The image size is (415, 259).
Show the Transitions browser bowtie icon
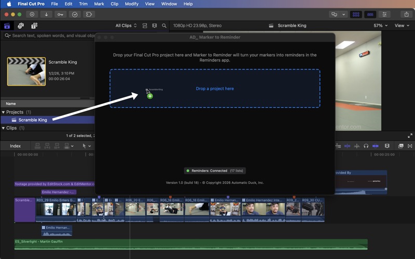pos(410,146)
